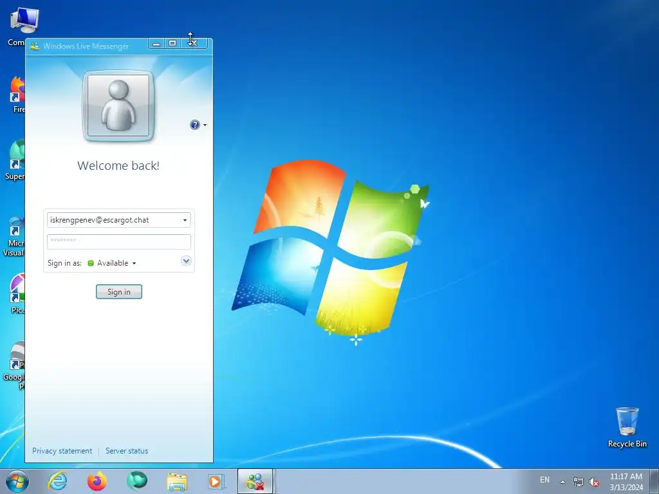
Task: Click the user display picture
Action: coord(118,106)
